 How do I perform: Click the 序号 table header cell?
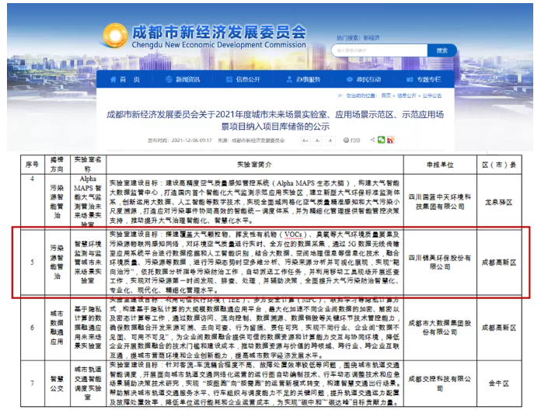point(33,165)
